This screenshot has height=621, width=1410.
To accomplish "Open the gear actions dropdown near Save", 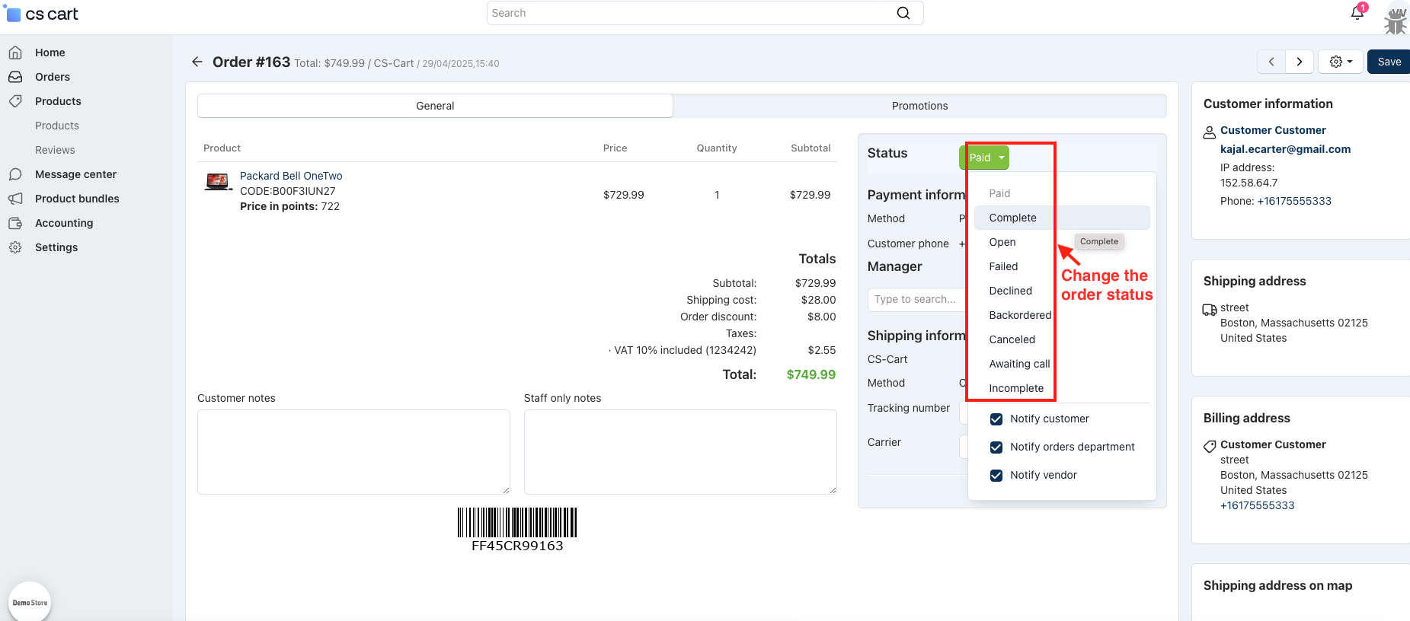I will 1341,62.
